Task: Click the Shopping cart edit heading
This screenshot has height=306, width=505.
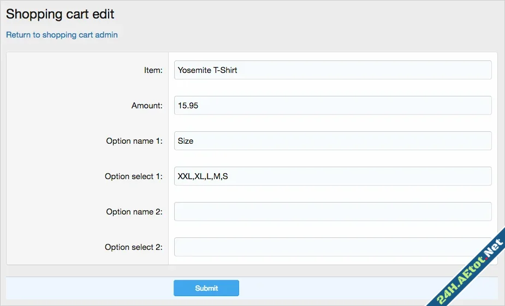Action: 60,14
